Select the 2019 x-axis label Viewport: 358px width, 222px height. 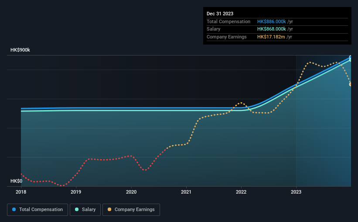coord(76,192)
